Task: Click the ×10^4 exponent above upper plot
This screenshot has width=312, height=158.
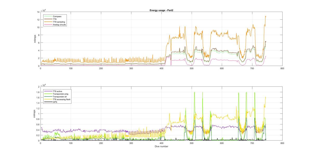Action: [43, 10]
